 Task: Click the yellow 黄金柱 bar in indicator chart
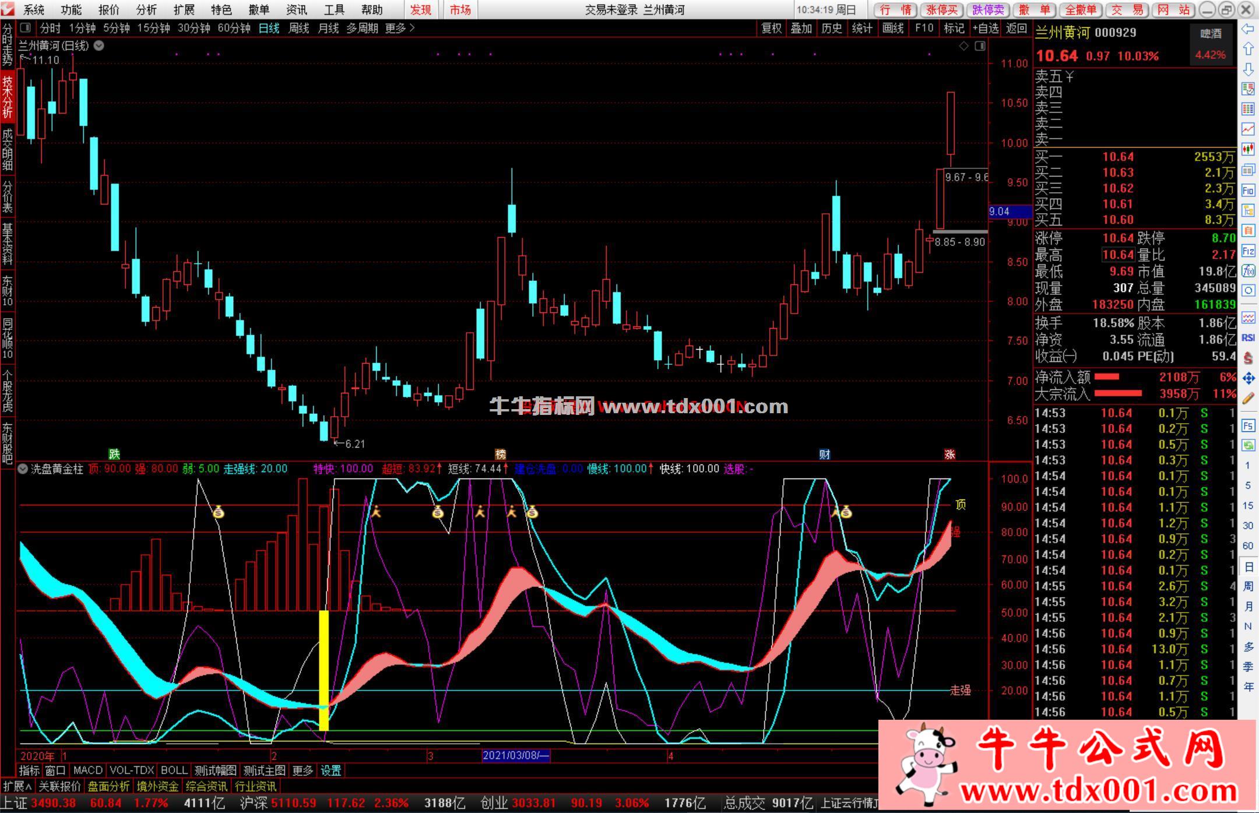324,670
